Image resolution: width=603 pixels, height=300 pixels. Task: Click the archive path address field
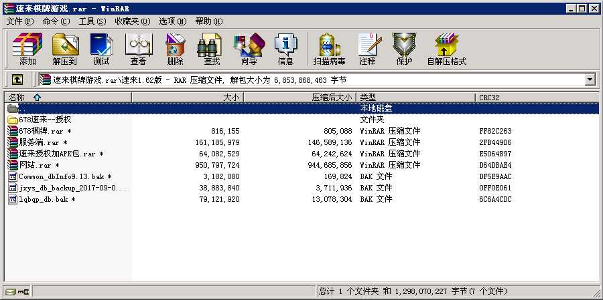[x=312, y=80]
